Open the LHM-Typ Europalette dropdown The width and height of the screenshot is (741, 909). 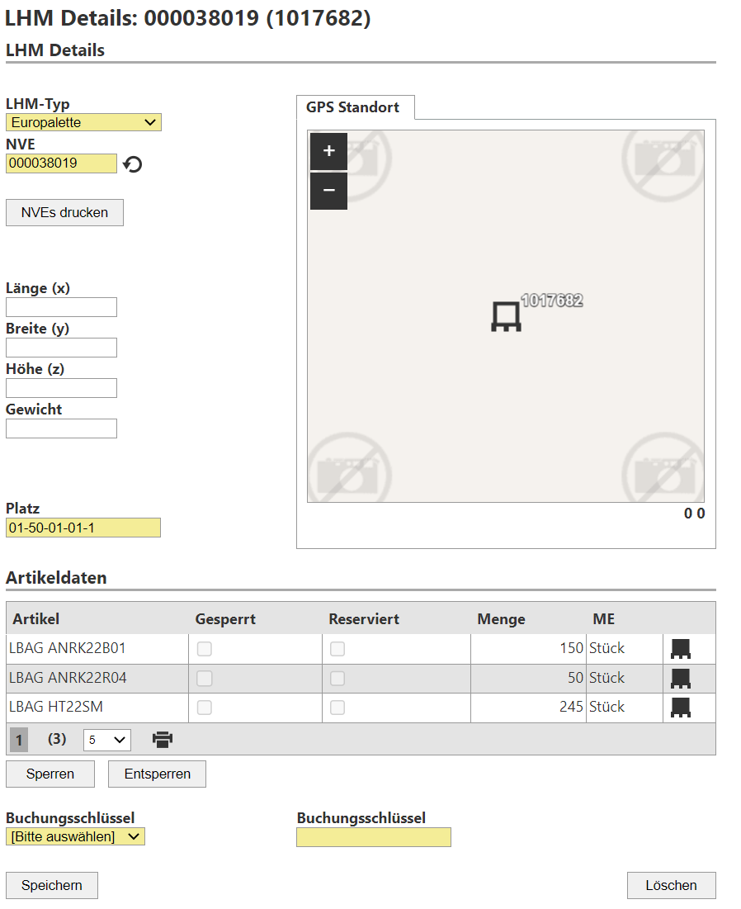click(83, 122)
